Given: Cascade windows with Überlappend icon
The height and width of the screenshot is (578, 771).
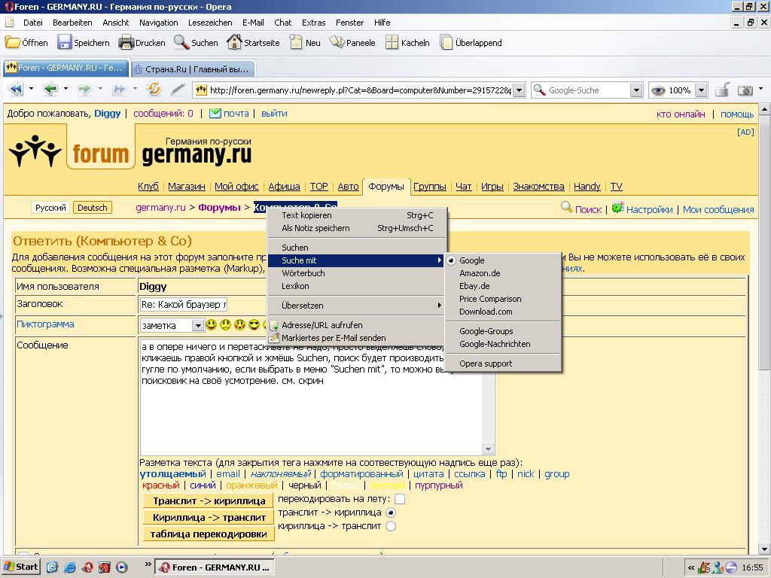Looking at the screenshot, I should point(446,42).
